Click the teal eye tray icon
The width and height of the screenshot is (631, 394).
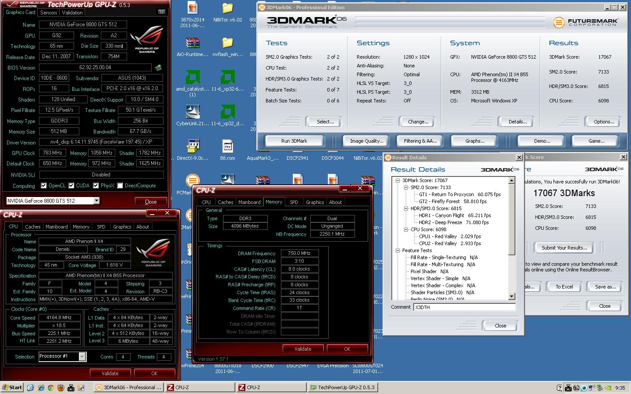[584, 387]
